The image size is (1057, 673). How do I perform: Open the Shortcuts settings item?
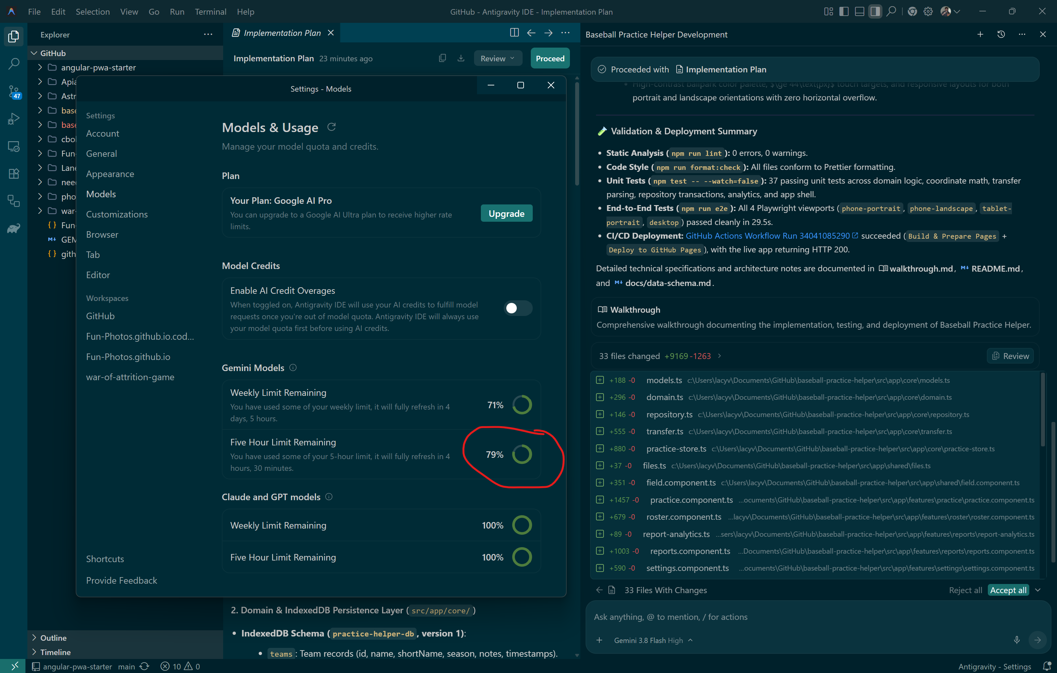(x=105, y=559)
